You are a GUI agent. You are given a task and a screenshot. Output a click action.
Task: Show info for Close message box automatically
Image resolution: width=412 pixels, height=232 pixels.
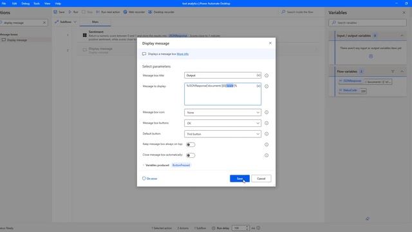pos(267,155)
